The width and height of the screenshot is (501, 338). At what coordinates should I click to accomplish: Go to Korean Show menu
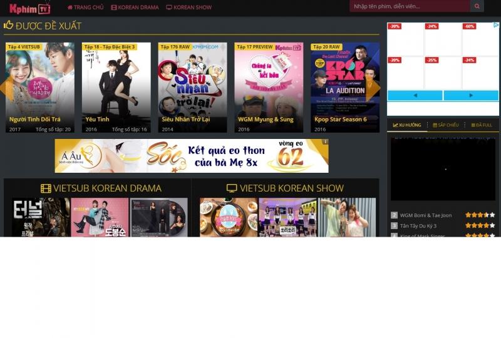tap(189, 8)
